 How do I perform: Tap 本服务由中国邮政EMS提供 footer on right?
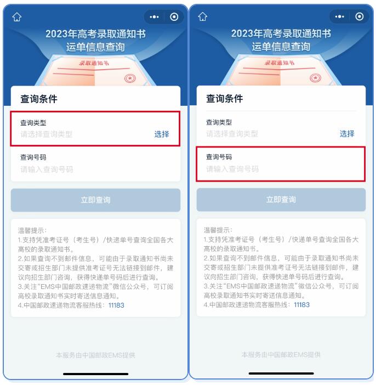point(281,355)
